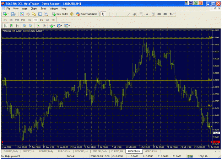The width and height of the screenshot is (222, 159).
Task: Switch chart to Bar Chart mode
Action: [5, 26]
